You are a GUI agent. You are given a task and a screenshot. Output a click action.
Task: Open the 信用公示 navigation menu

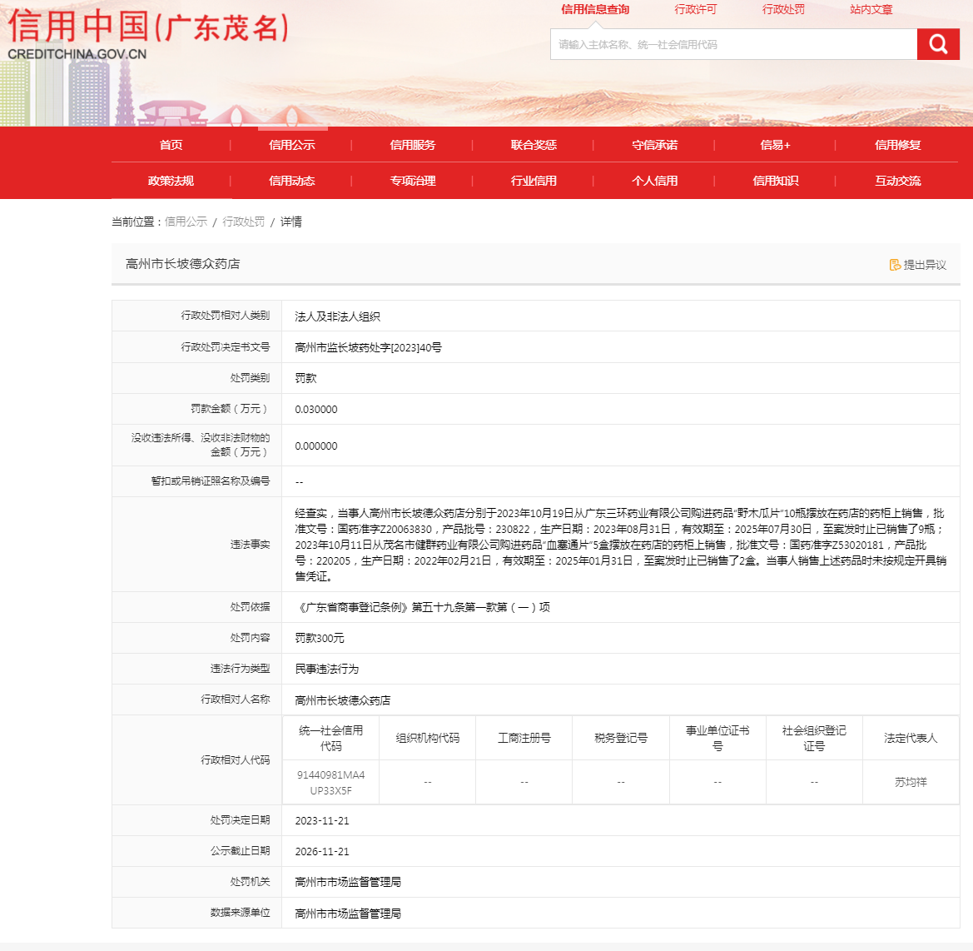point(292,145)
